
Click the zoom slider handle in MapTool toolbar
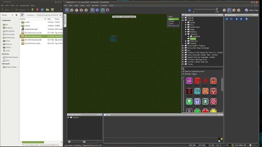click(217, 9)
